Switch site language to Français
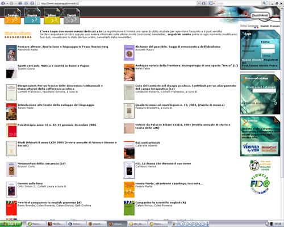 point(275,26)
